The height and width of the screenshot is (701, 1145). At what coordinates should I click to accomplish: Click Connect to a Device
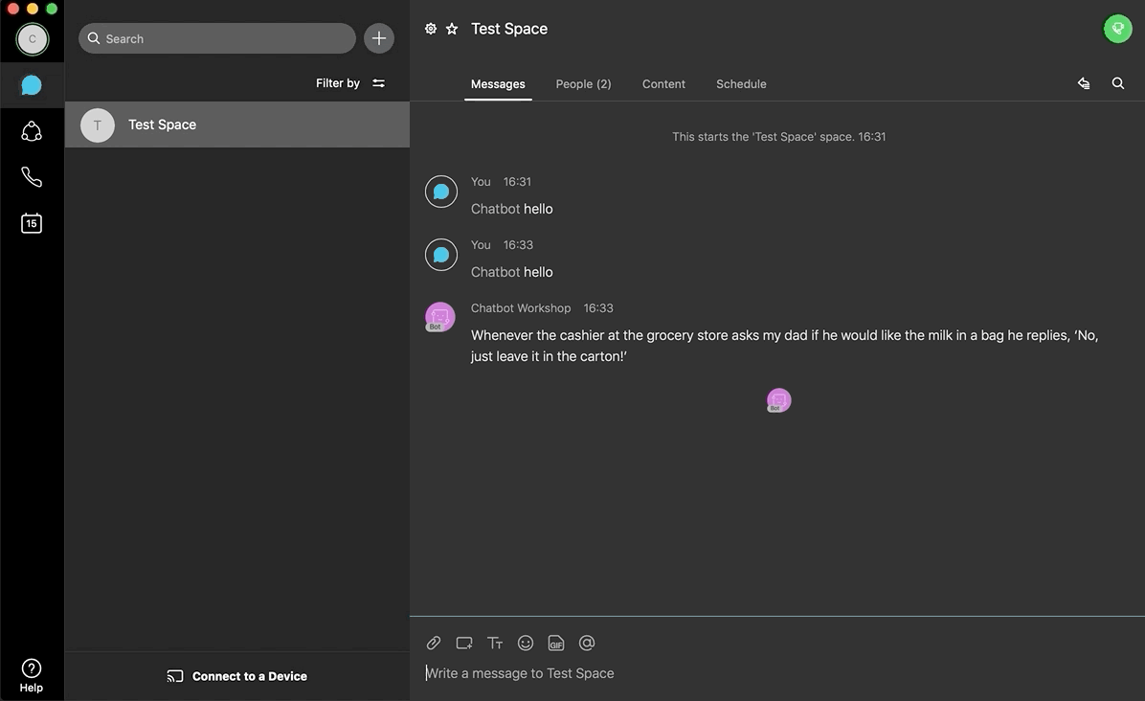(x=237, y=676)
